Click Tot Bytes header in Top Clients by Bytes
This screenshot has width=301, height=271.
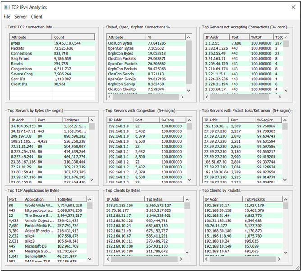click(164, 199)
